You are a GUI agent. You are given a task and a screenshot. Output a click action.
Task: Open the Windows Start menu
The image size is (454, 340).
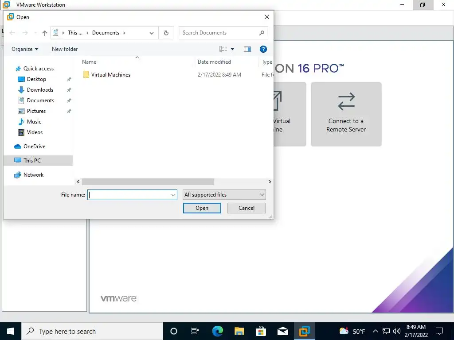[x=11, y=331]
